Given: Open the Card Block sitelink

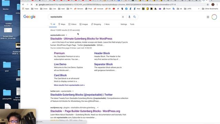Looking at the screenshot, I should coord(60,75).
